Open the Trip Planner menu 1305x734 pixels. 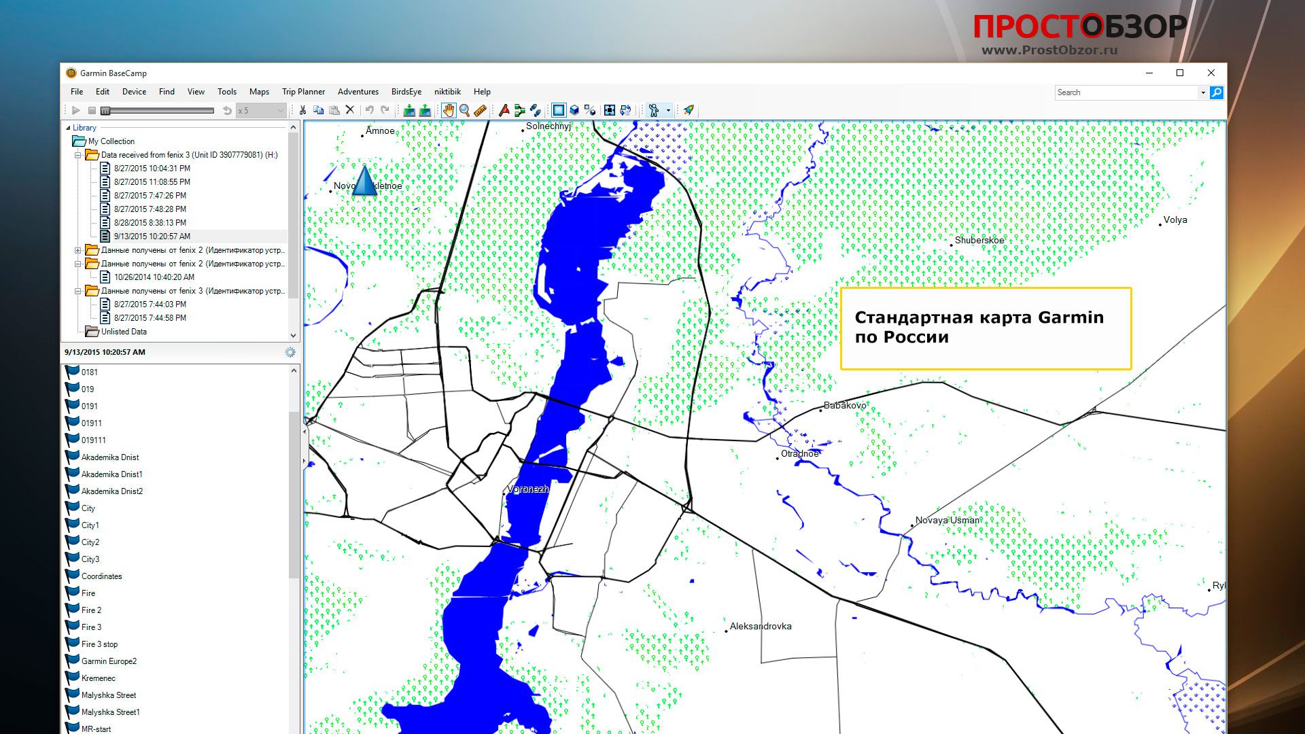coord(303,92)
